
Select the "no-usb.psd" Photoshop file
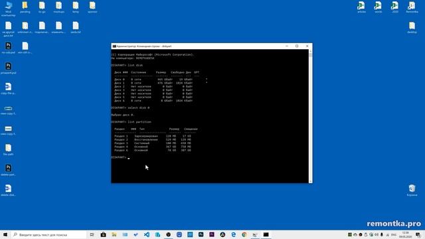[x=9, y=48]
